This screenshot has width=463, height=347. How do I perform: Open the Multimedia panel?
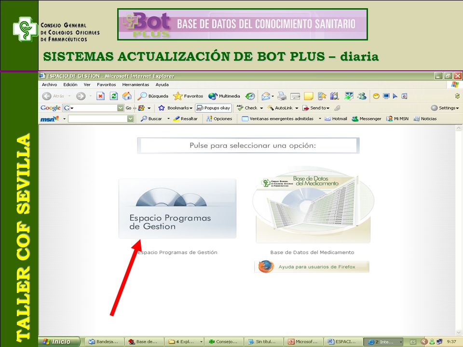tap(224, 96)
